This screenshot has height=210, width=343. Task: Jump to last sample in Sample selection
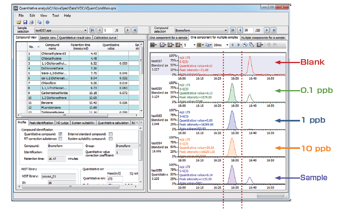pyautogui.click(x=135, y=30)
